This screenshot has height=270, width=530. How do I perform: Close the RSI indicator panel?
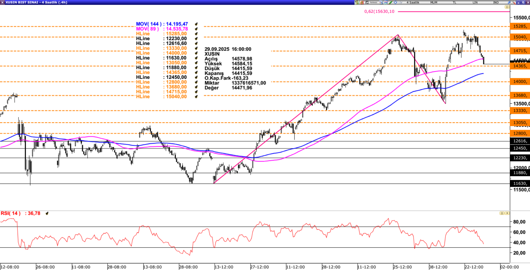(x=507, y=213)
